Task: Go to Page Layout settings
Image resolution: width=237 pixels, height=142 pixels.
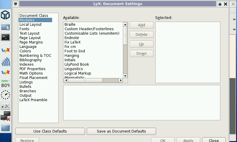Action: point(30,38)
